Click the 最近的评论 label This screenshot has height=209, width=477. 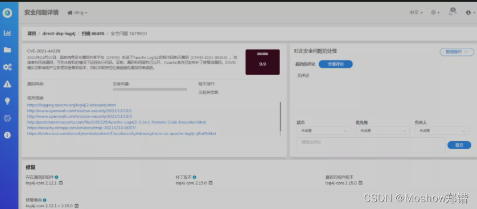305,64
